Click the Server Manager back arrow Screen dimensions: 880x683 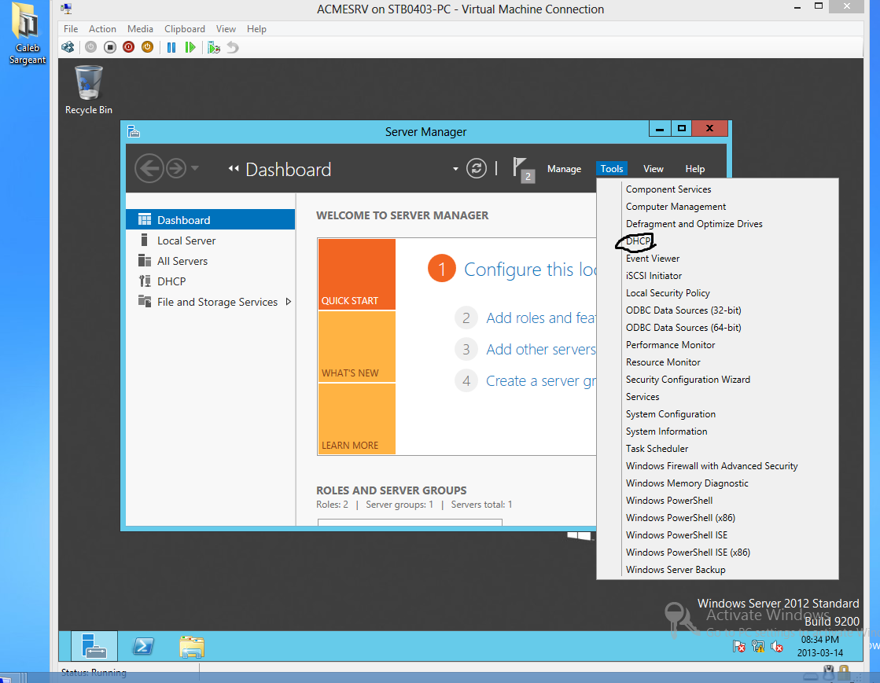(149, 167)
